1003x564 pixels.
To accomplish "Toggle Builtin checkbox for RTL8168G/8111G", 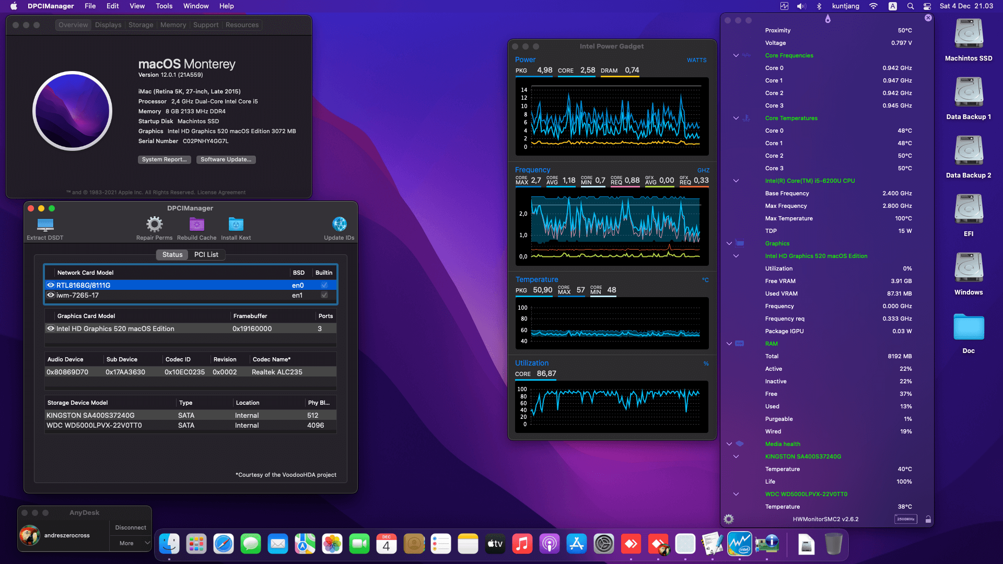I will (324, 285).
